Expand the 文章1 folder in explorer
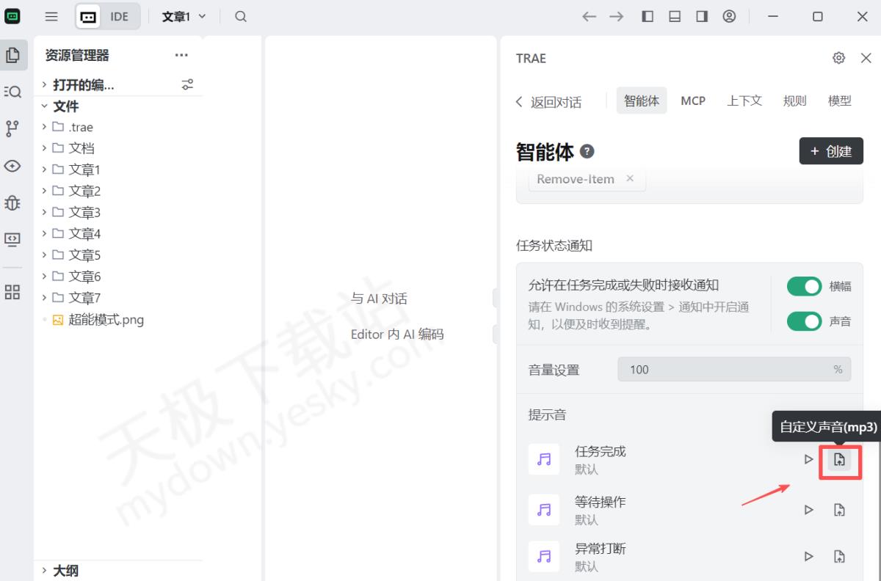This screenshot has height=581, width=881. (84, 169)
